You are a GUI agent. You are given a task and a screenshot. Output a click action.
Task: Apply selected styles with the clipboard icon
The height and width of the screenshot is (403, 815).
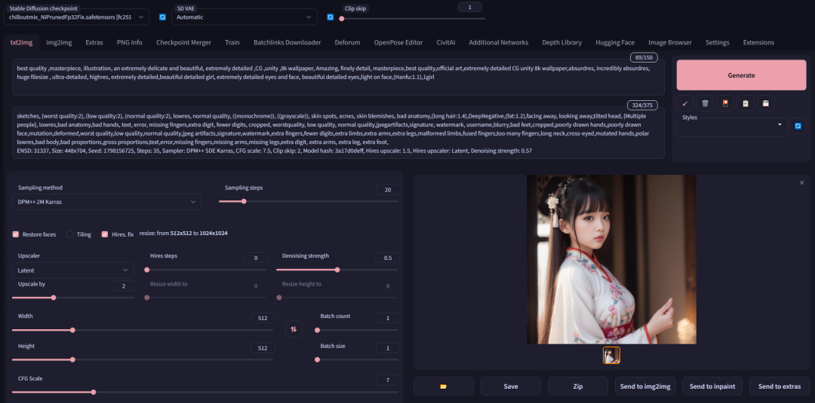click(745, 103)
